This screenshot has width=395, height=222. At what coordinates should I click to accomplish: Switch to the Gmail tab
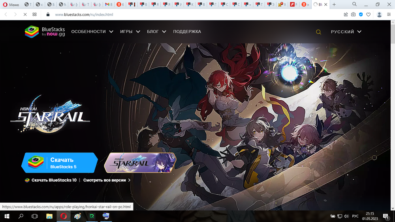pos(109,4)
